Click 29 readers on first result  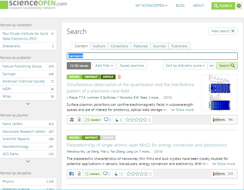(x=92, y=120)
